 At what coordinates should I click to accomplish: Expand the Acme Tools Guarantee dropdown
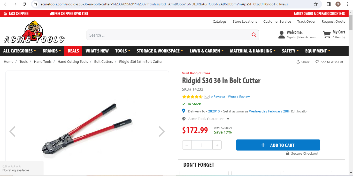(228, 119)
